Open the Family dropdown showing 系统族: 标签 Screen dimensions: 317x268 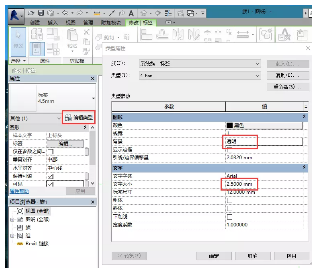pyautogui.click(x=200, y=64)
